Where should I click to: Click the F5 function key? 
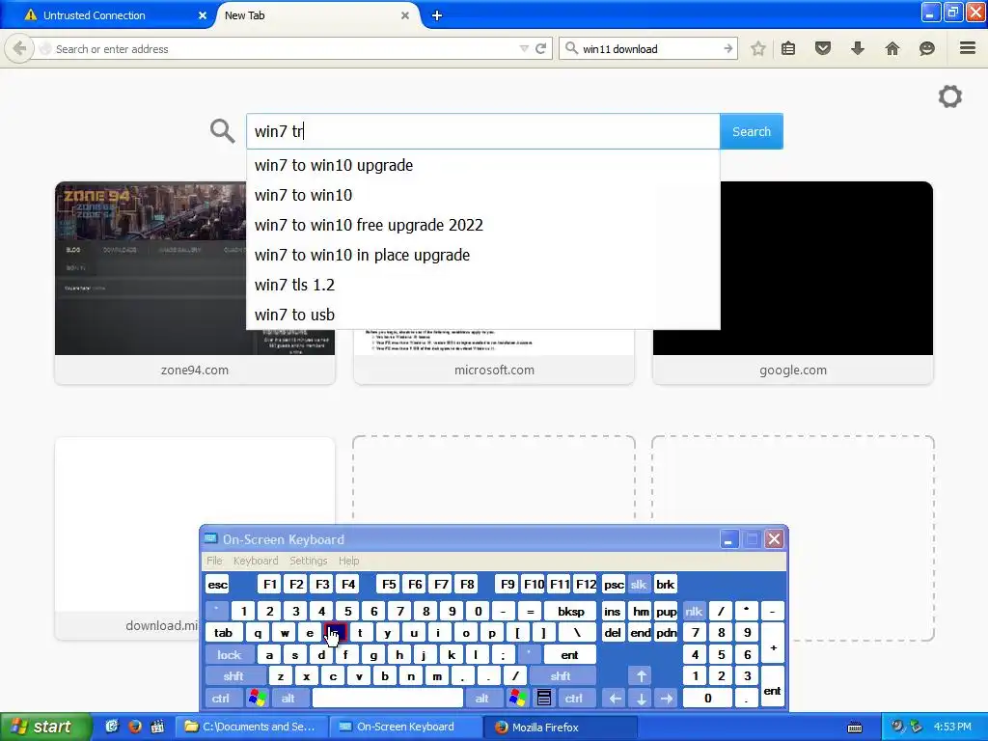(389, 584)
